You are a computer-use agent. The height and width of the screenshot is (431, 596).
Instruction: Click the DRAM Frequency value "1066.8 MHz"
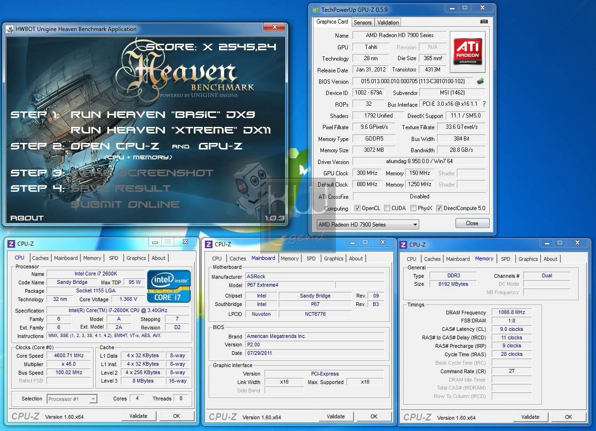pos(512,313)
